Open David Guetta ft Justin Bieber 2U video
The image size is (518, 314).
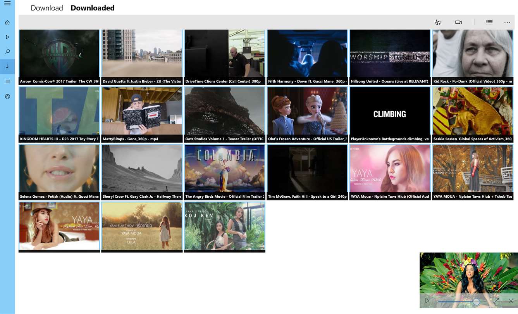142,57
